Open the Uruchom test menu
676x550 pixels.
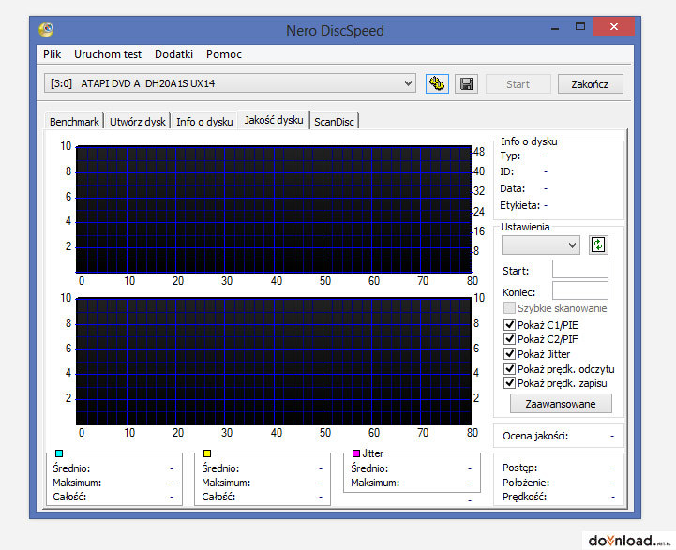pyautogui.click(x=108, y=54)
